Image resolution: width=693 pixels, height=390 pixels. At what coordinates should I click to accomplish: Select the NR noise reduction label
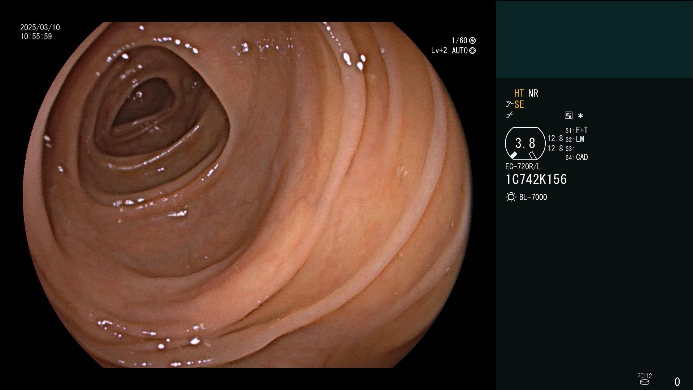tap(533, 93)
